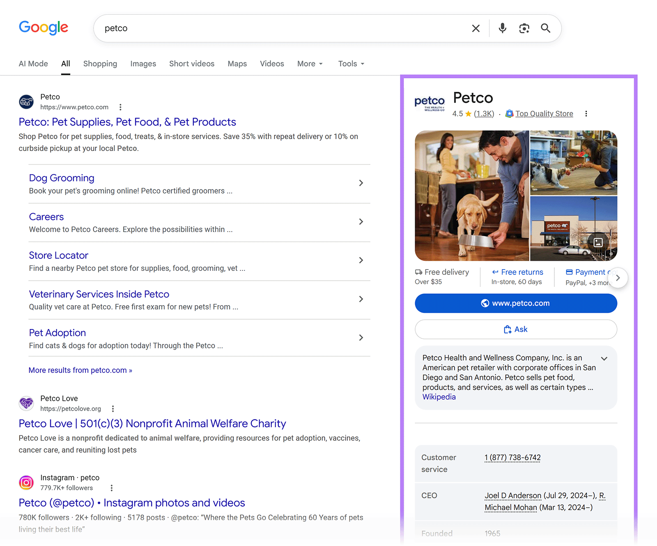The width and height of the screenshot is (657, 546).
Task: Switch to Short videos tab
Action: click(192, 64)
